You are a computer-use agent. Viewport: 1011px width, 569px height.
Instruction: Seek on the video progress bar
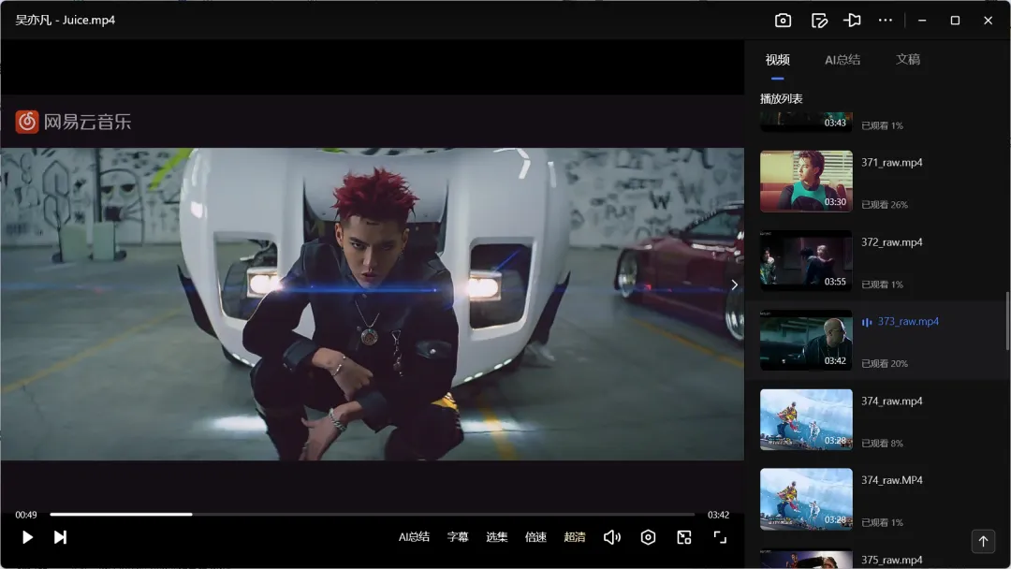pos(373,514)
